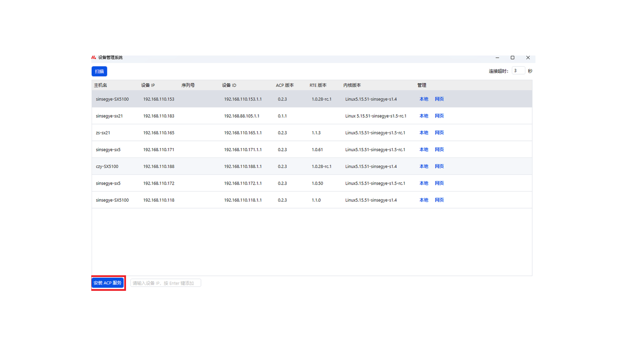This screenshot has height=347, width=617.
Task: Open 本地 link for sinsegye-sx21 device
Action: (x=424, y=116)
